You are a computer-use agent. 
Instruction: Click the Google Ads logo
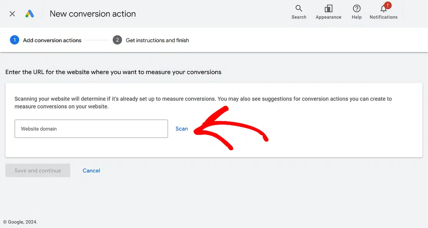coord(30,14)
